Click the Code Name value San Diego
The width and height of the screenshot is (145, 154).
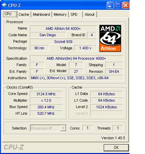48,35
